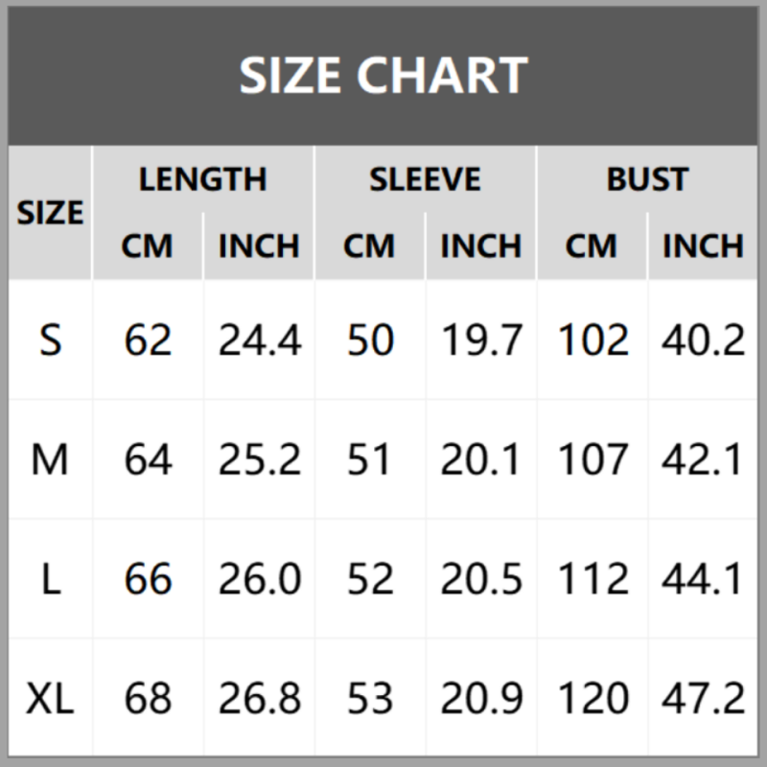Click the 26.0 inch length cell
Image resolution: width=767 pixels, height=767 pixels.
(x=259, y=580)
